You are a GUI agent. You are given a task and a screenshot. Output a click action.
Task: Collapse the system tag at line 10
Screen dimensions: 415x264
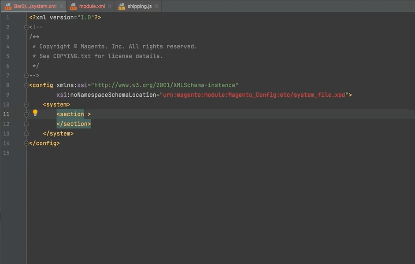point(26,105)
